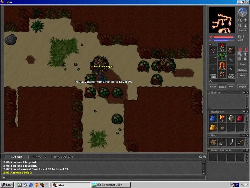Select the coiled rope in Bag
The width and height of the screenshot is (250, 188).
(213, 142)
